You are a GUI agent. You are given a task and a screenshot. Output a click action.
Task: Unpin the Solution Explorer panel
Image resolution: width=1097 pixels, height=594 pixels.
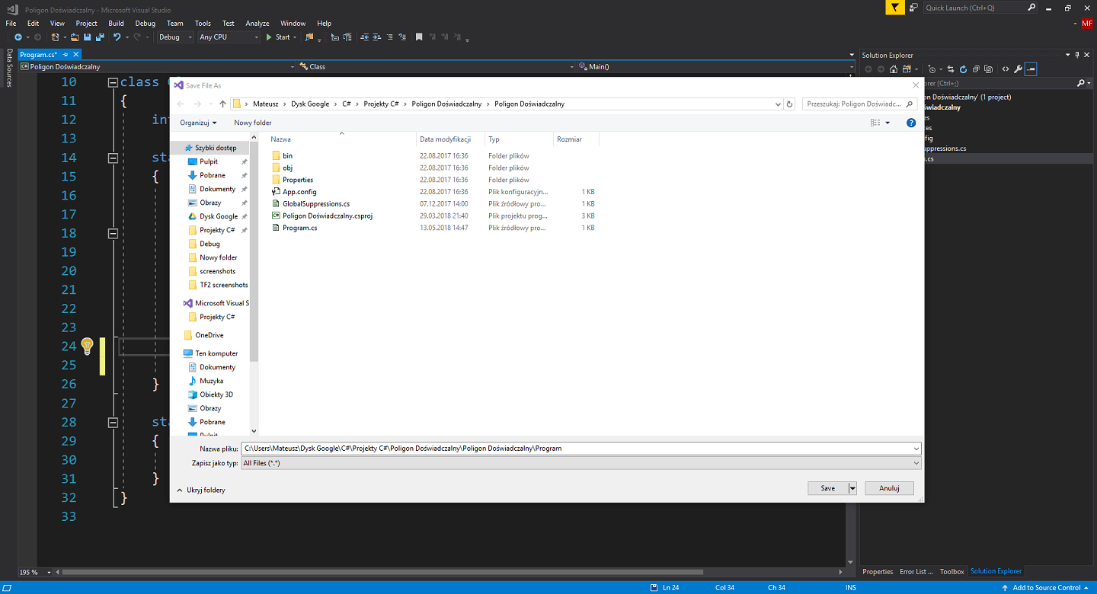(x=1077, y=54)
